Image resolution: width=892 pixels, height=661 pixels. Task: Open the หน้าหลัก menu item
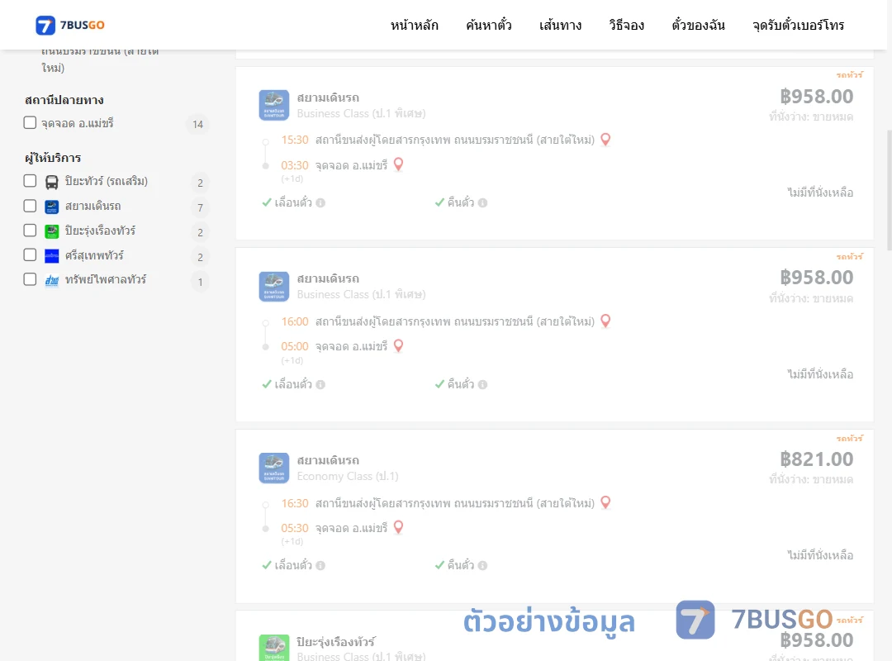coord(414,25)
